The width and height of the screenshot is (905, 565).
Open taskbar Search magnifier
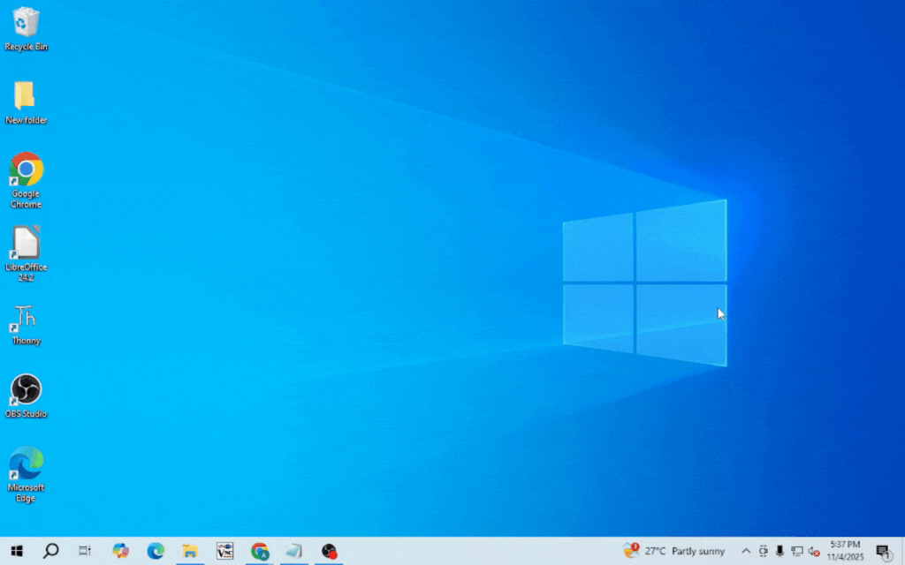pyautogui.click(x=50, y=551)
